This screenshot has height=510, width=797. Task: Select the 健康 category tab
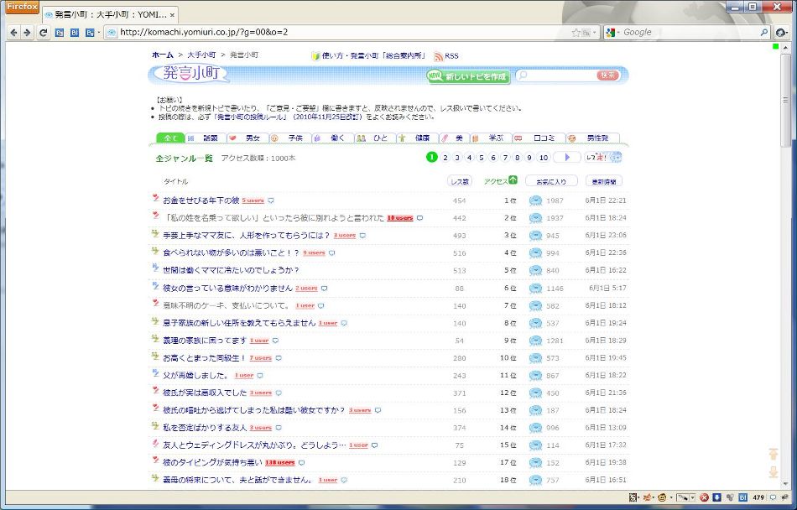(x=417, y=138)
